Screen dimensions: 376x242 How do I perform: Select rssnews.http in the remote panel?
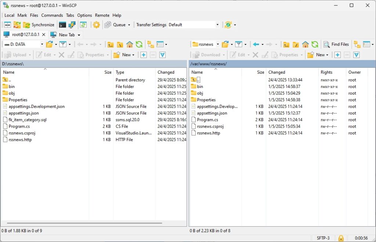pos(209,133)
